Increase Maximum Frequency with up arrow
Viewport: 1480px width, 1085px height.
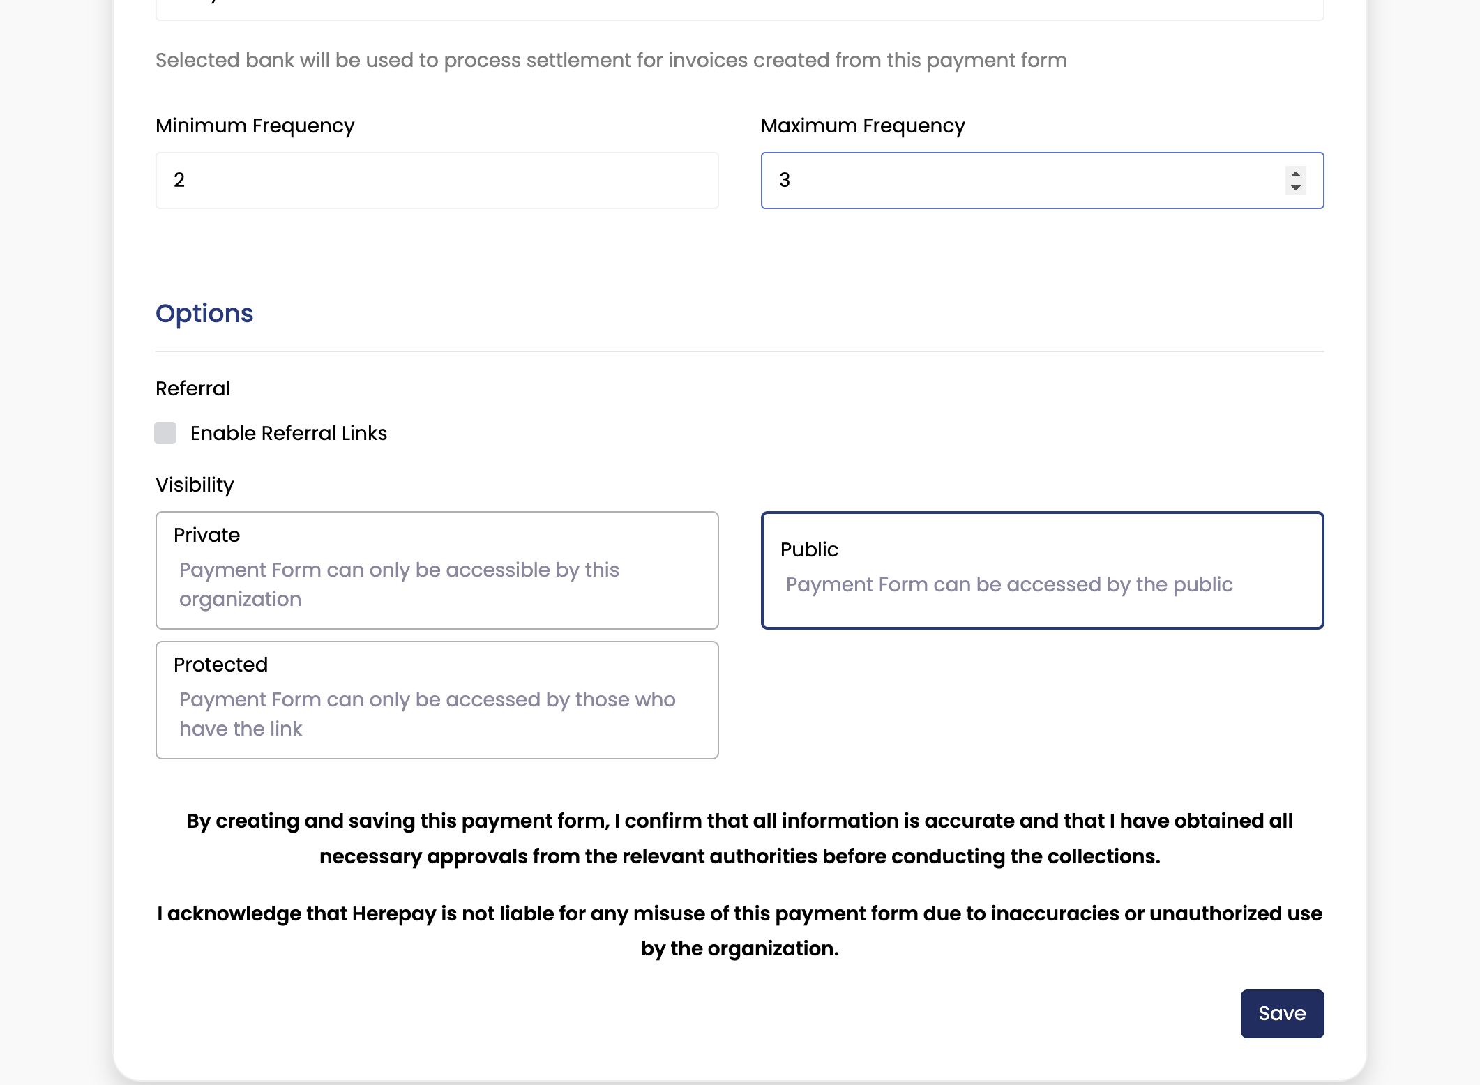click(1295, 174)
